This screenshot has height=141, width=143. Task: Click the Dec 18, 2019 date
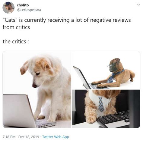29,137
